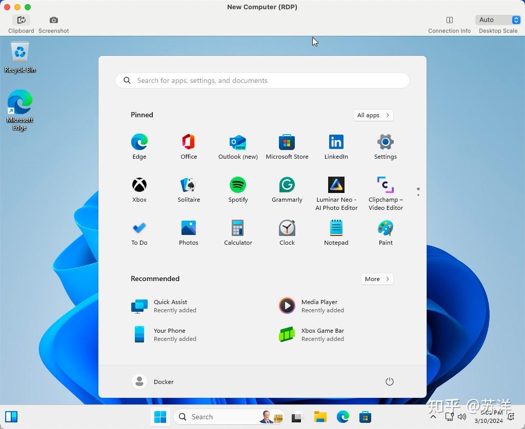Open Connection Info panel
This screenshot has height=429, width=525.
449,25
